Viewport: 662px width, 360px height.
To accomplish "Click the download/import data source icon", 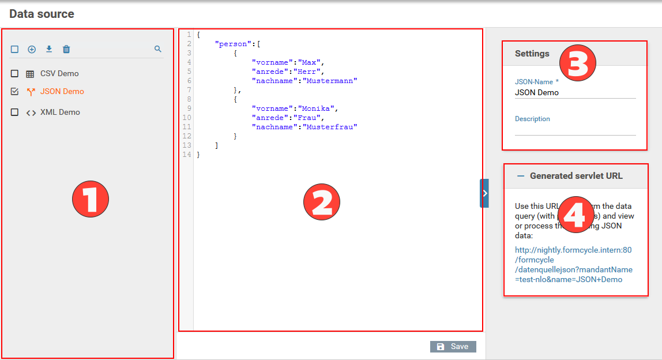I will pos(49,50).
